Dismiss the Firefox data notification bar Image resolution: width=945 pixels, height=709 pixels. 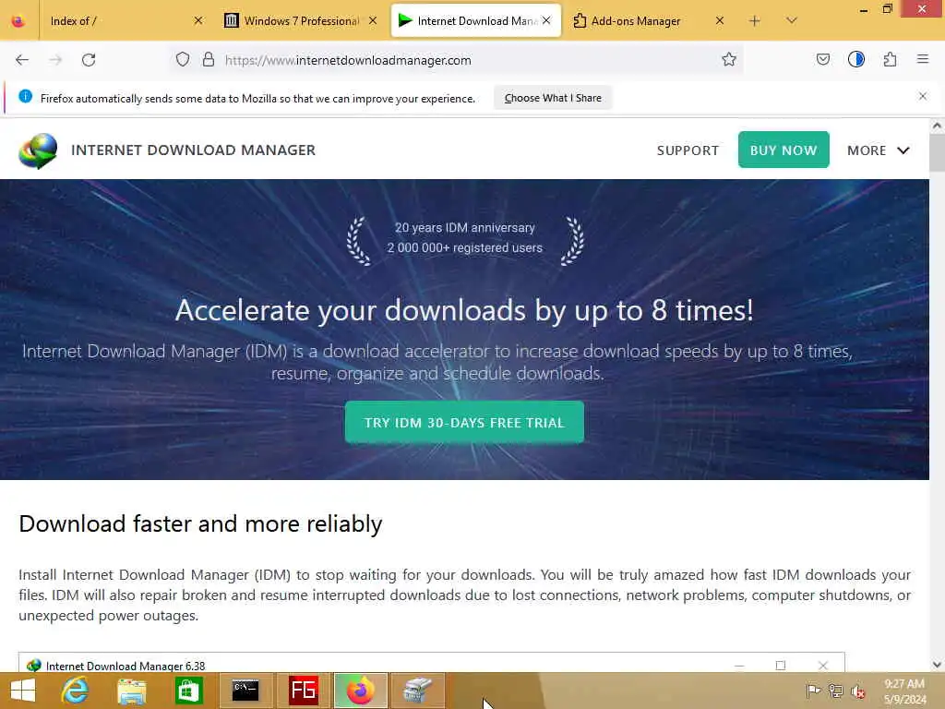coord(923,96)
